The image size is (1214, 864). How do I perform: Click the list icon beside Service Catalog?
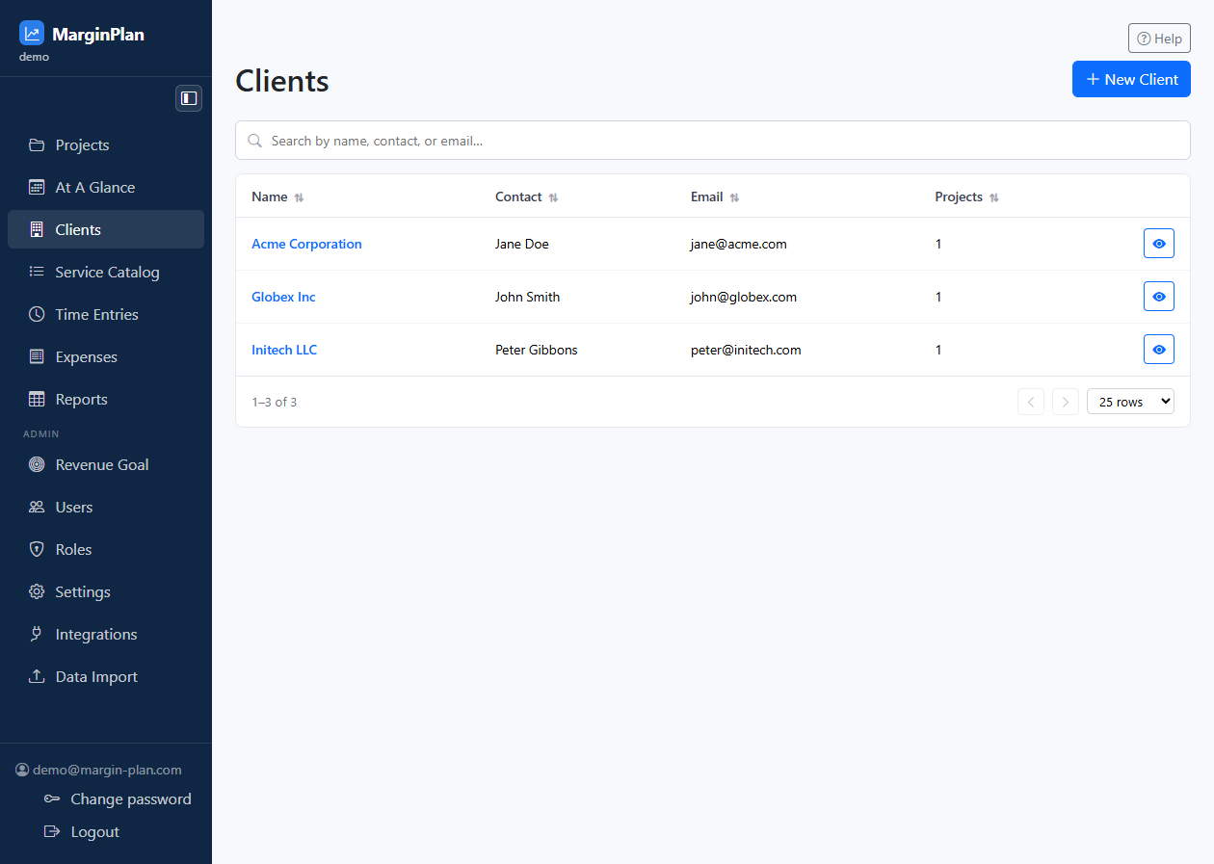pos(37,273)
